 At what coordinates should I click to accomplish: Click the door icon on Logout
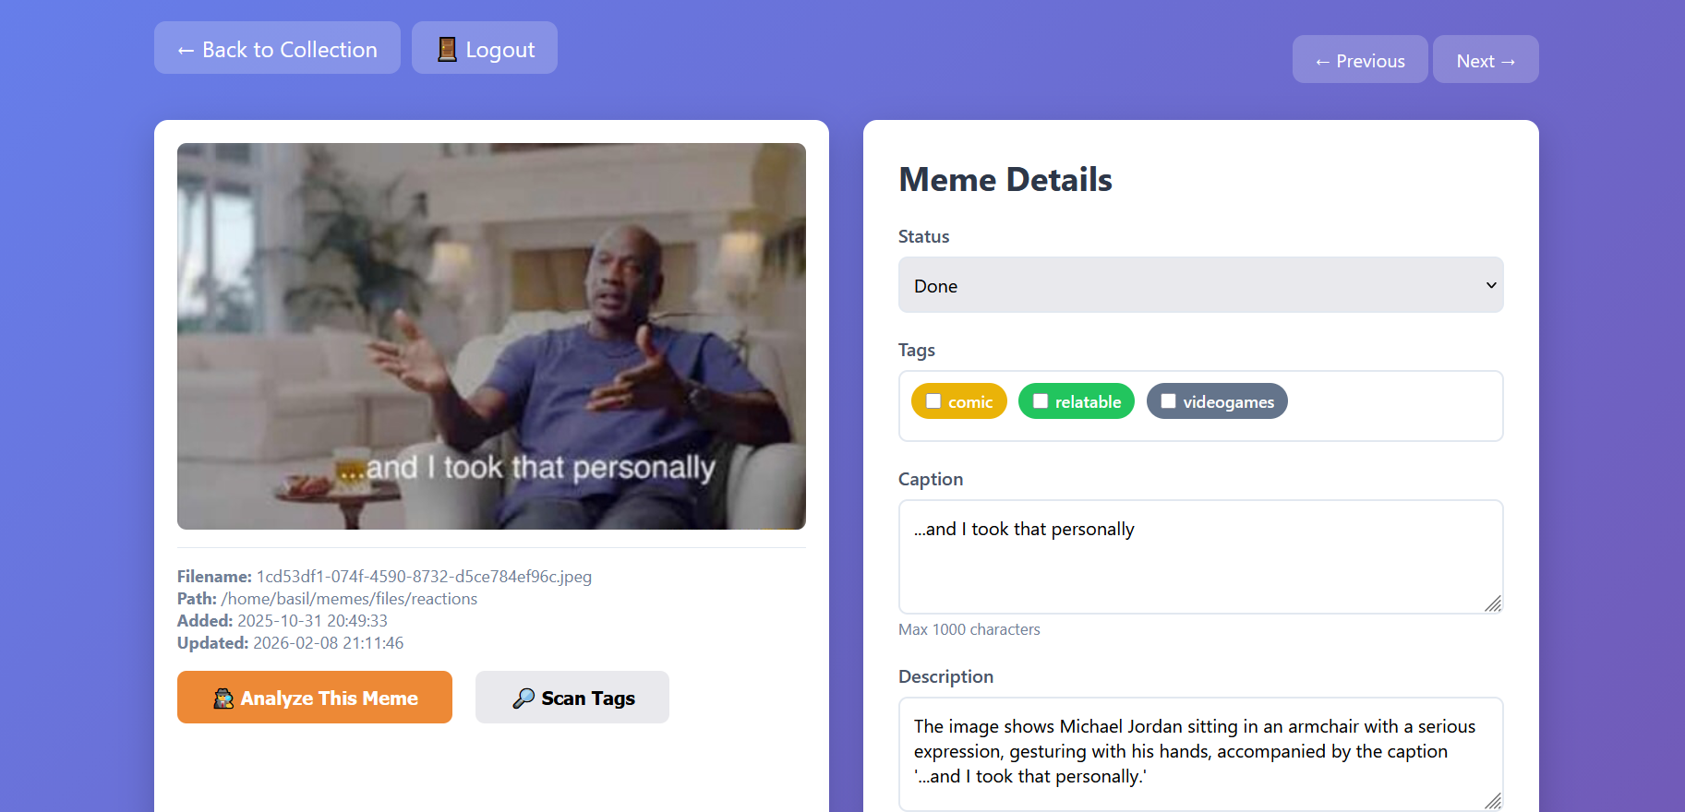click(x=447, y=49)
